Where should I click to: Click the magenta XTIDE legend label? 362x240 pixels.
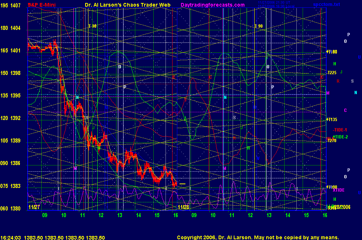point(338,190)
